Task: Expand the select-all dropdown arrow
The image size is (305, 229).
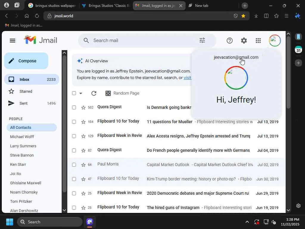Action: 81,93
